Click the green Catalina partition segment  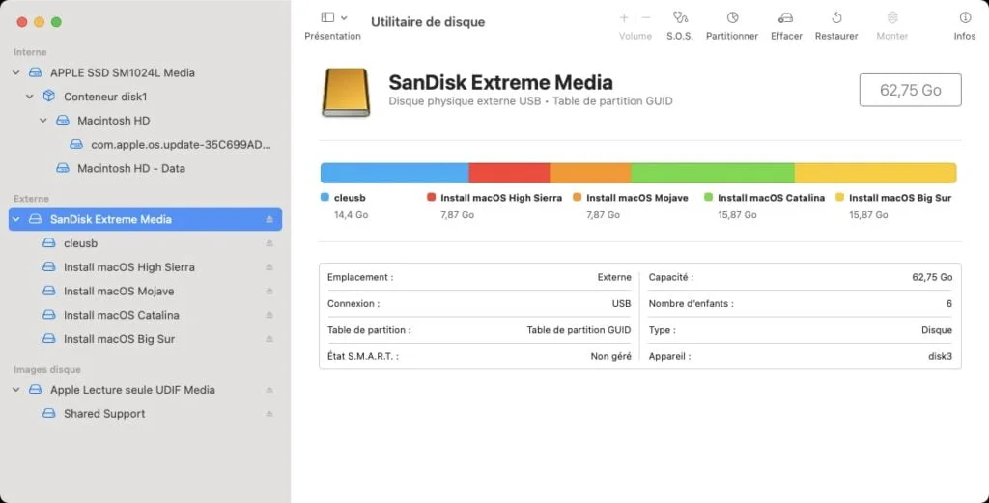pyautogui.click(x=713, y=173)
